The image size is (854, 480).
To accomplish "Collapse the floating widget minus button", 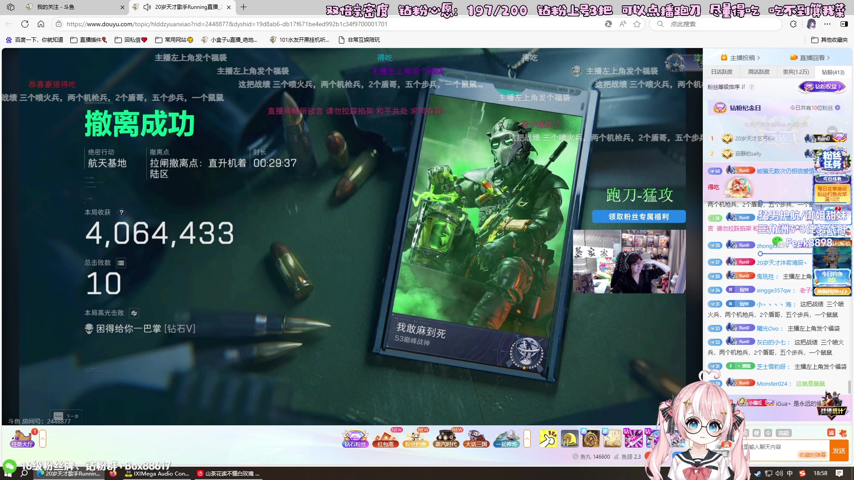I will click(832, 131).
